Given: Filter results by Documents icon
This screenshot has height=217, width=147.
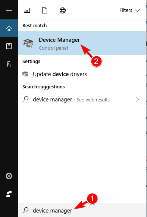Looking at the screenshot, I should [44, 10].
